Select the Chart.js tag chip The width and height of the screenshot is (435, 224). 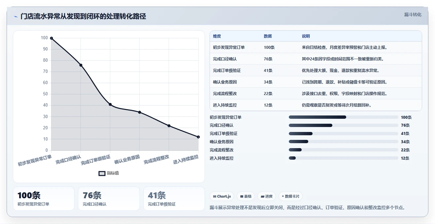222,196
